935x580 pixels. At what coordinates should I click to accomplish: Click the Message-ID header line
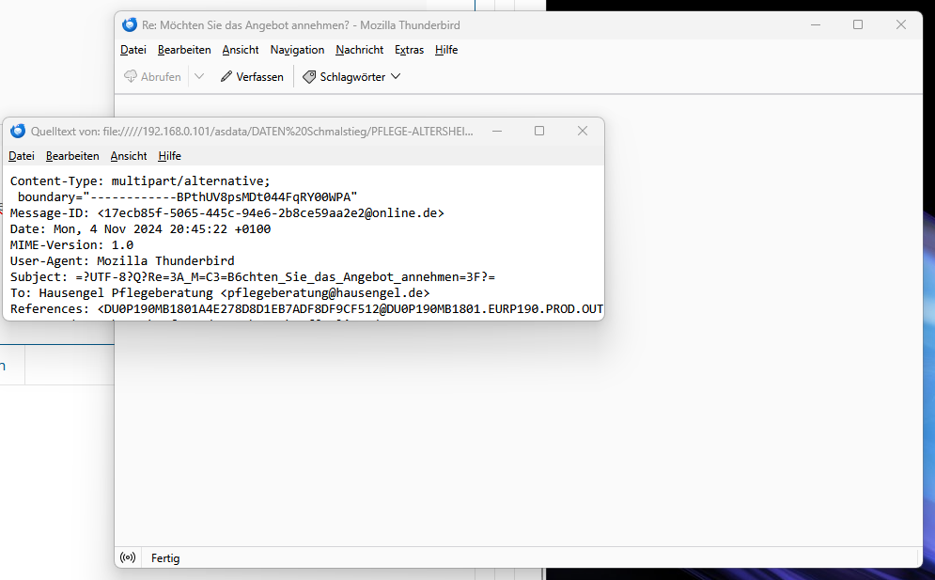227,213
